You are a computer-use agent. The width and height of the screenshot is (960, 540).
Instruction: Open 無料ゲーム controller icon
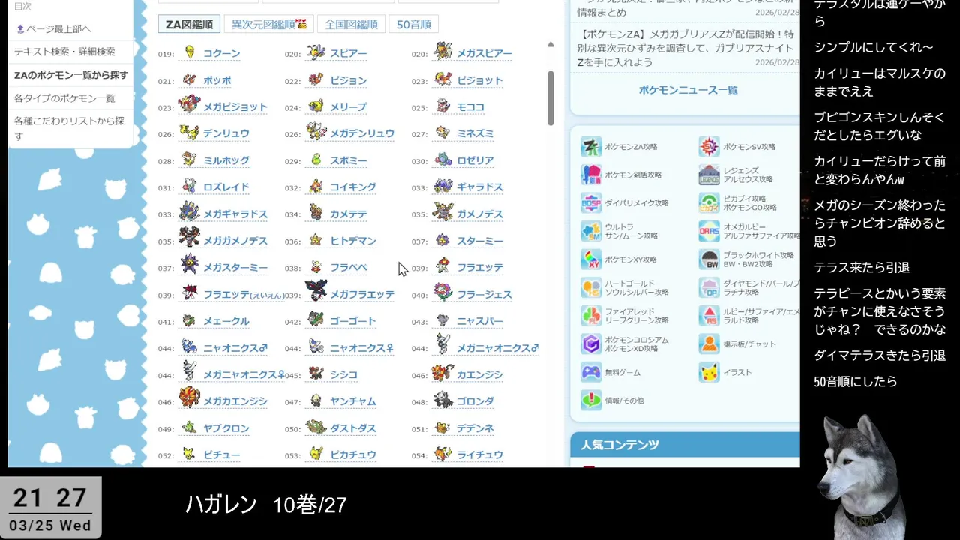tap(591, 372)
